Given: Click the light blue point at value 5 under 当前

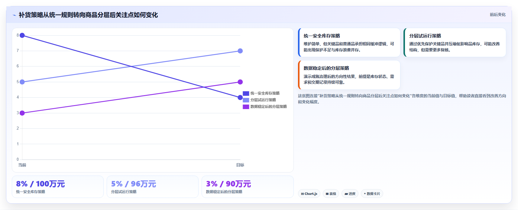Looking at the screenshot, I should click(22, 82).
